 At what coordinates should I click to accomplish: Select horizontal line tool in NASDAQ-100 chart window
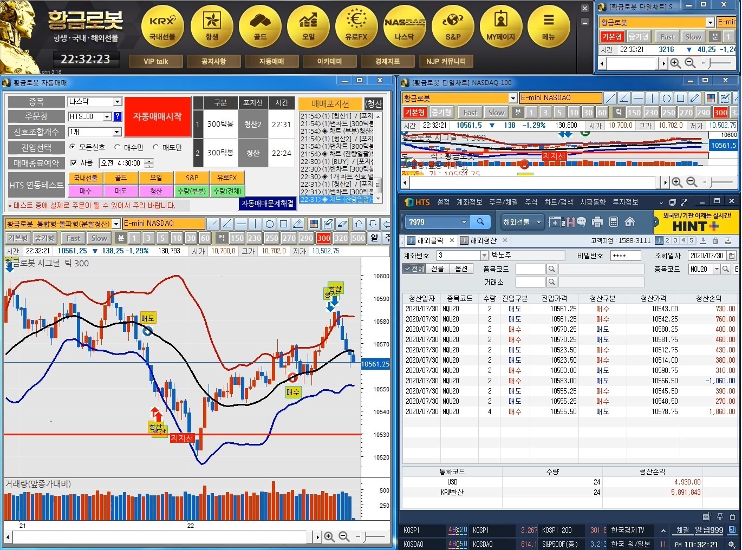(638, 98)
